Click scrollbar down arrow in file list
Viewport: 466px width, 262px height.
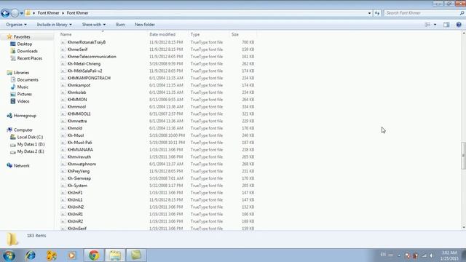464,228
